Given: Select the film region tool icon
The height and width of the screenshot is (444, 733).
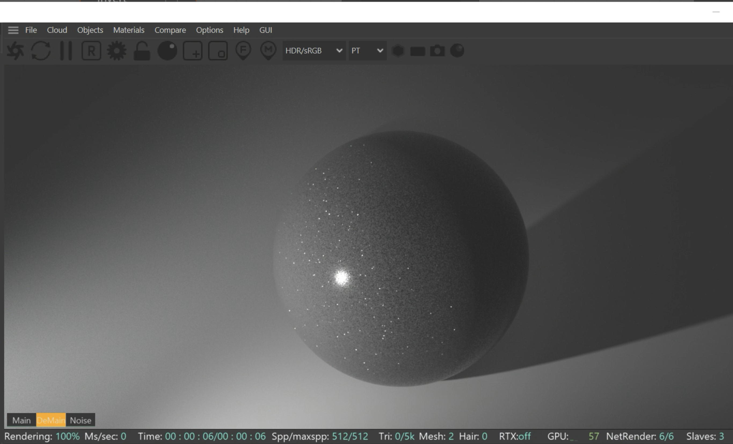Looking at the screenshot, I should [x=218, y=51].
